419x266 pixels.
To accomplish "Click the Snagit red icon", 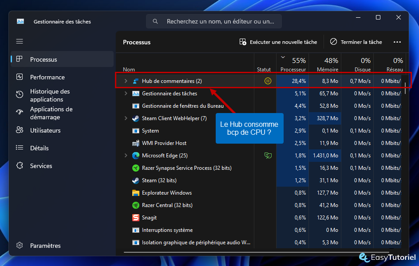I will click(136, 218).
